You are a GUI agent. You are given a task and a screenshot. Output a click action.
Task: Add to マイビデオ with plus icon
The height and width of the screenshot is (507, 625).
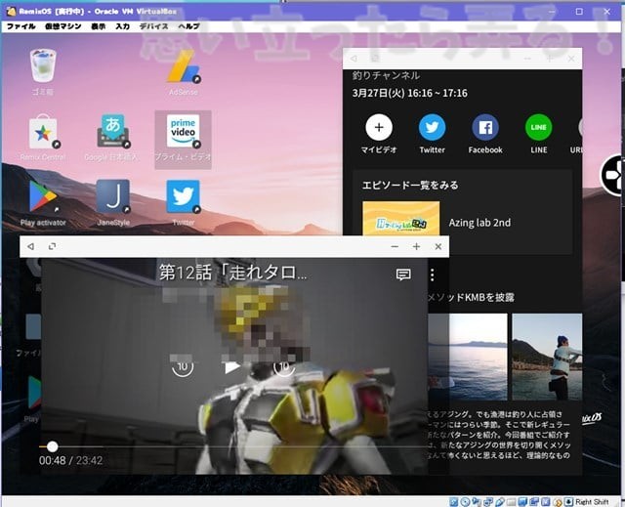click(379, 127)
